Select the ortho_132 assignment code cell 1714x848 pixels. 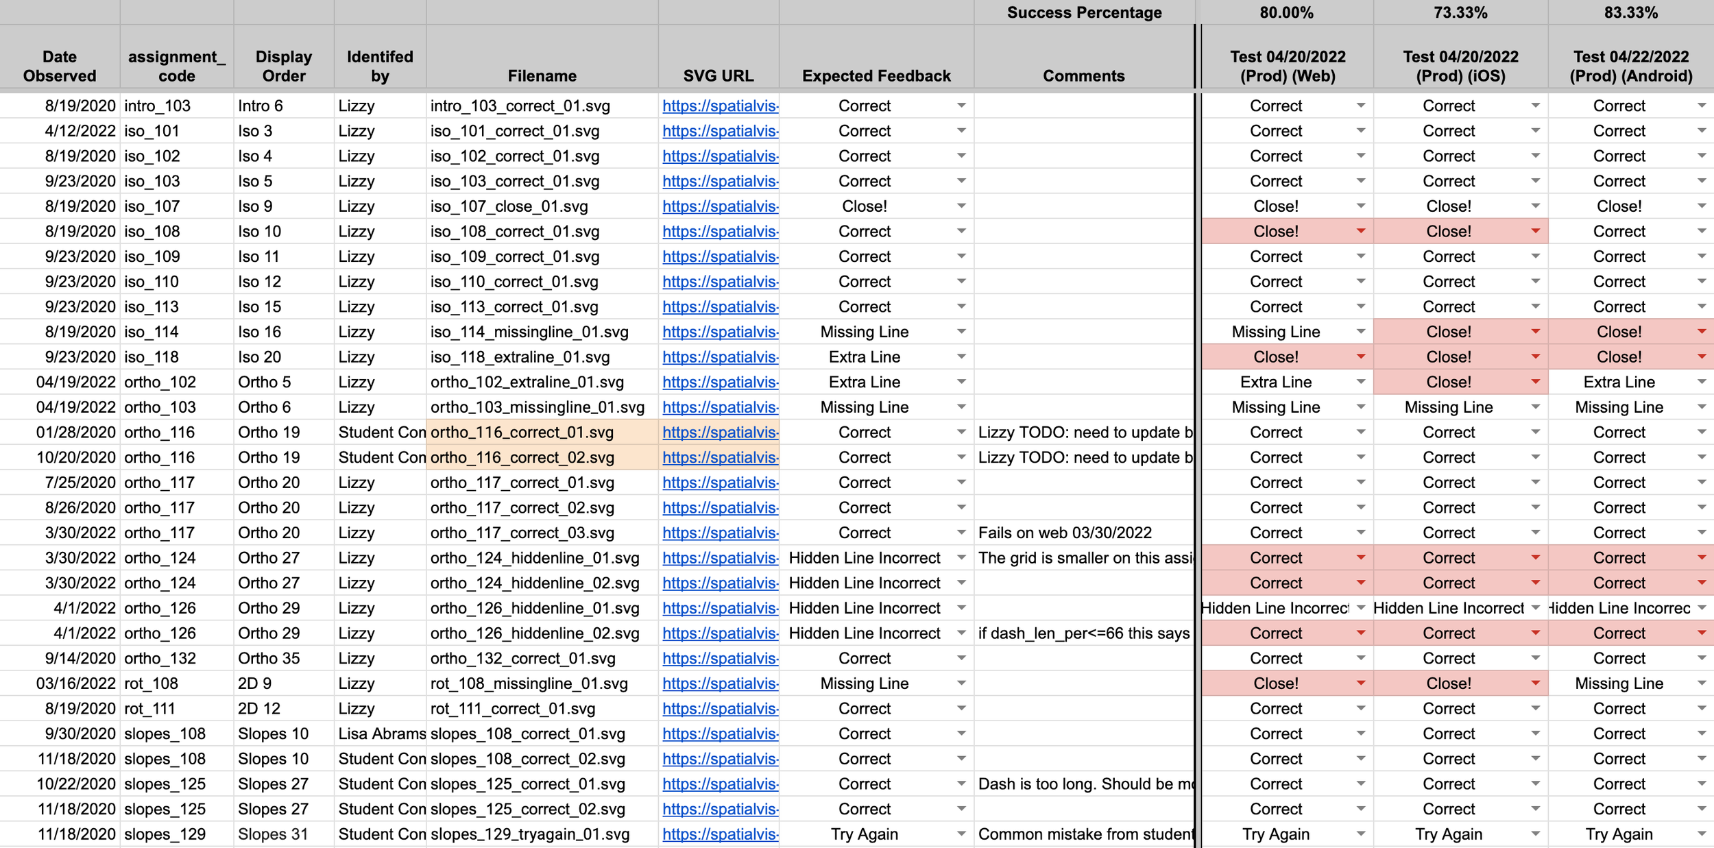[x=177, y=659]
